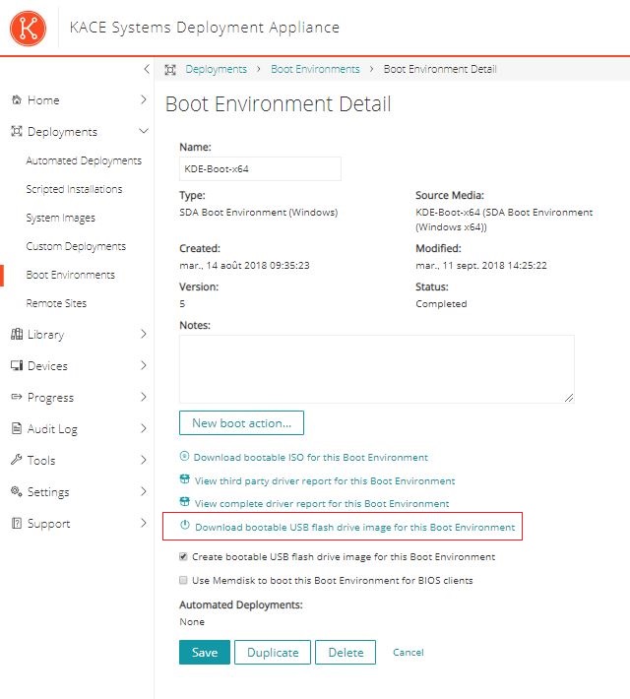Click the Cancel link
Viewport: 630px width, 699px height.
pos(409,652)
